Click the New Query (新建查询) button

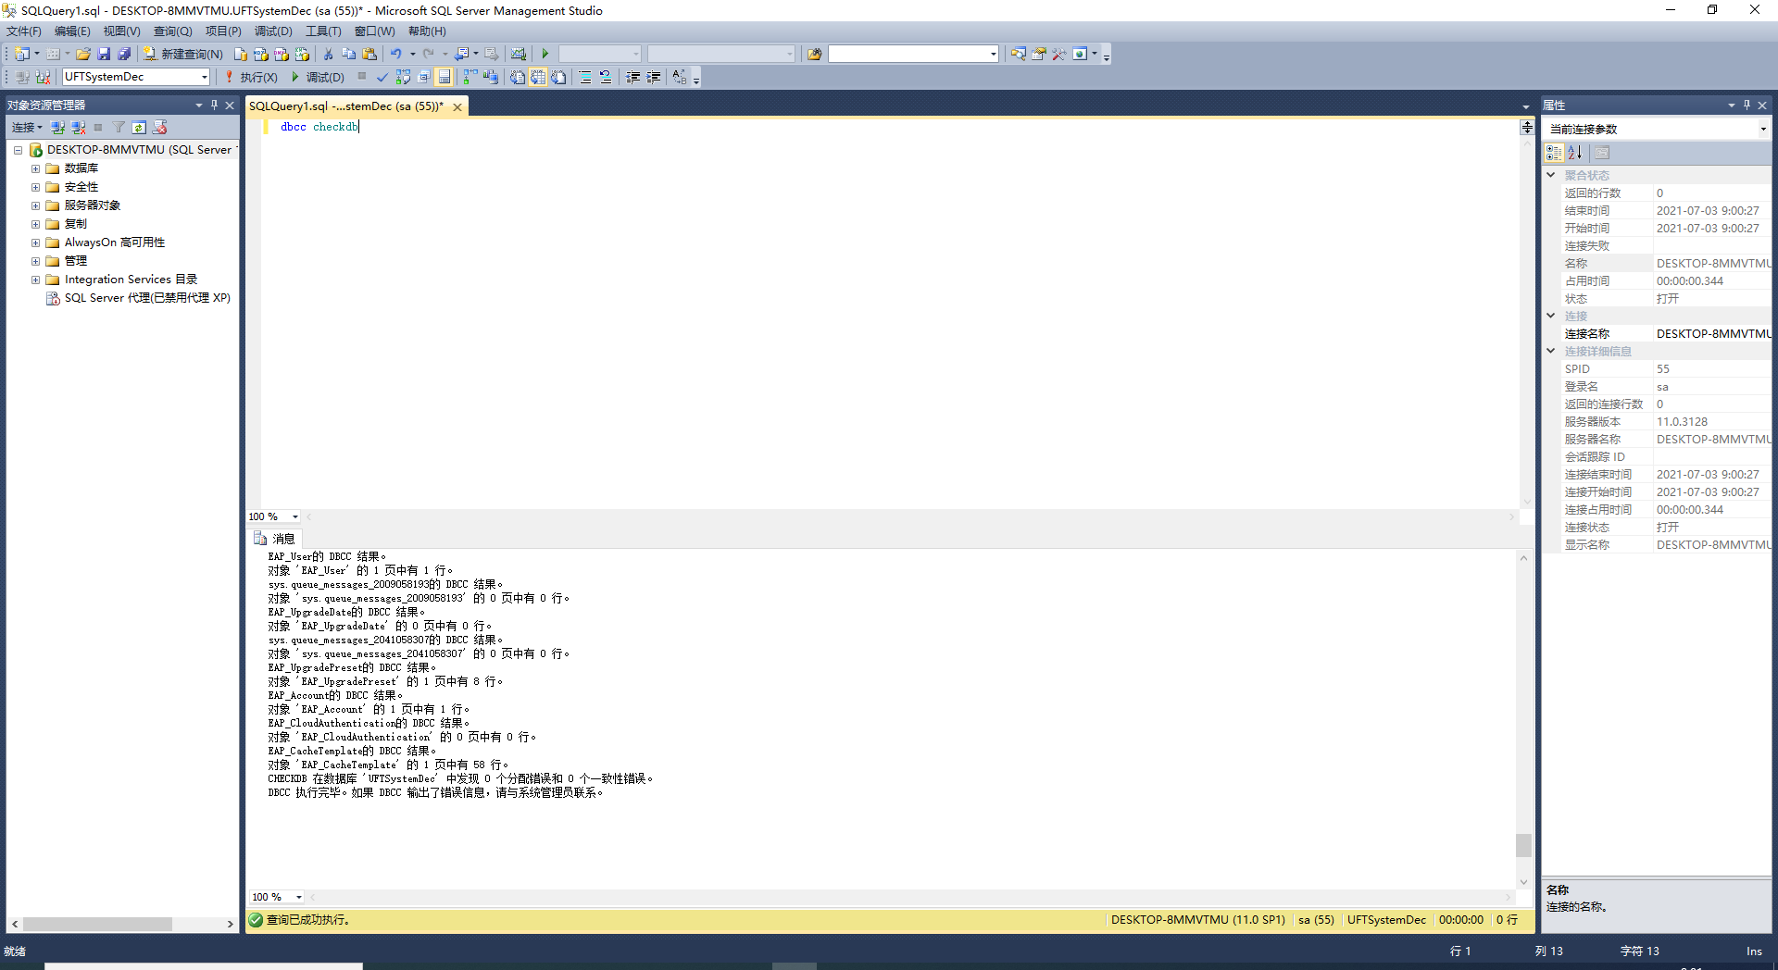tap(183, 54)
